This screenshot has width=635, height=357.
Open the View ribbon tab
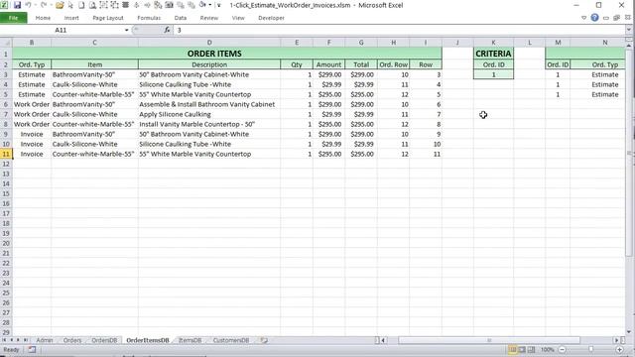click(x=238, y=18)
